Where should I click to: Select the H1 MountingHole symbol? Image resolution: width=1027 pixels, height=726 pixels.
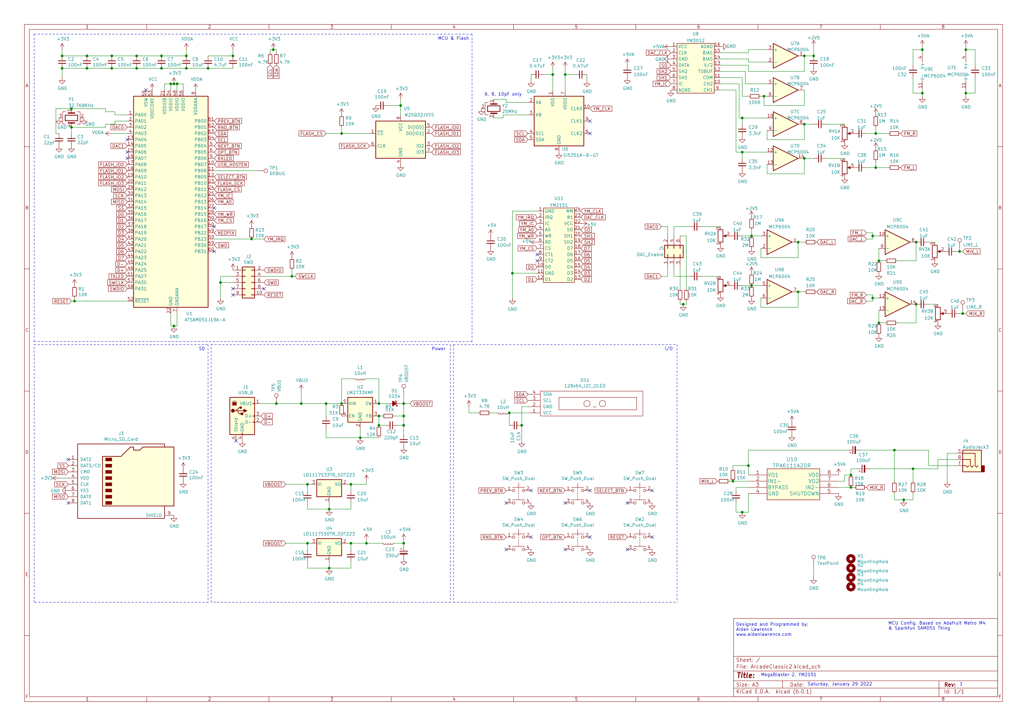851,559
